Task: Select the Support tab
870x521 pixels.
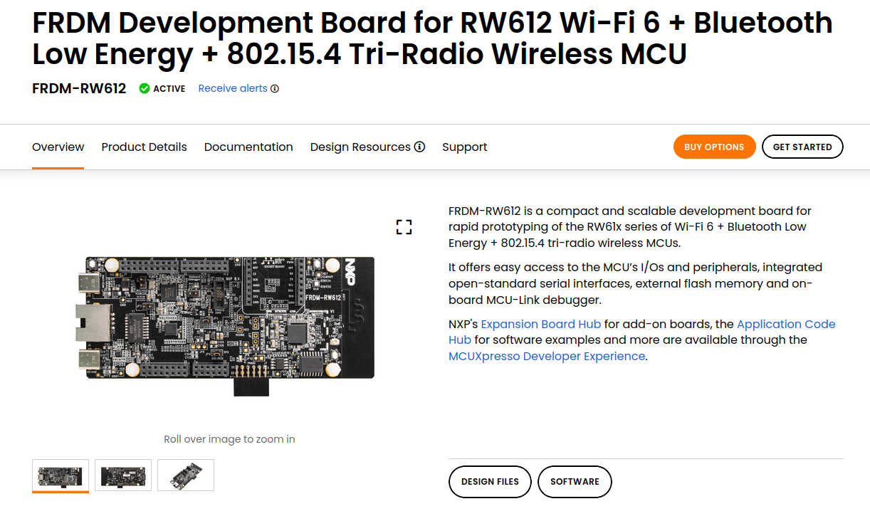Action: (x=465, y=147)
